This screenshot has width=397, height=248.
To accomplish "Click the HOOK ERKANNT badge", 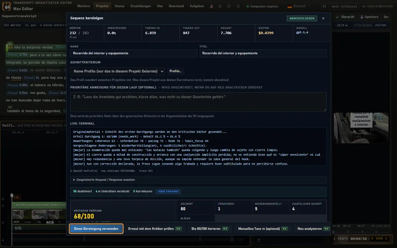I will [x=168, y=191].
